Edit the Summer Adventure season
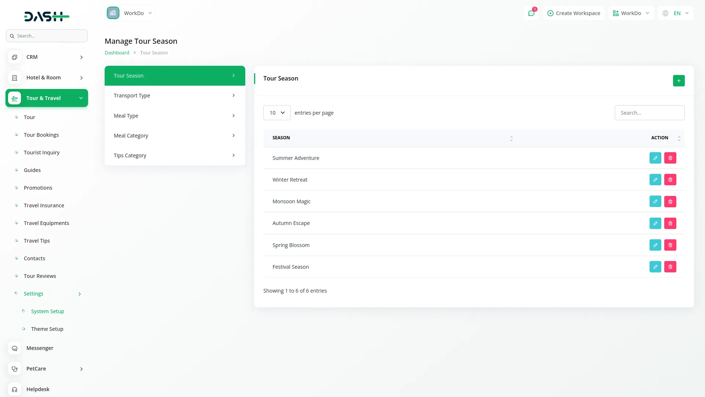Image resolution: width=705 pixels, height=397 pixels. pyautogui.click(x=655, y=158)
